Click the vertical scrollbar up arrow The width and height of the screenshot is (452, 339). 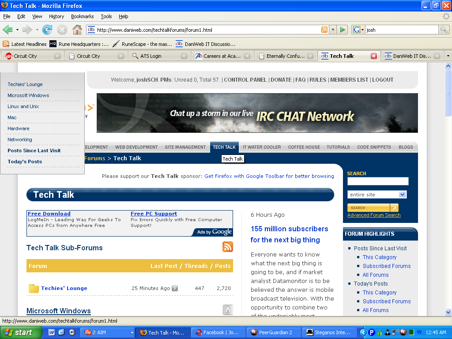(448, 66)
